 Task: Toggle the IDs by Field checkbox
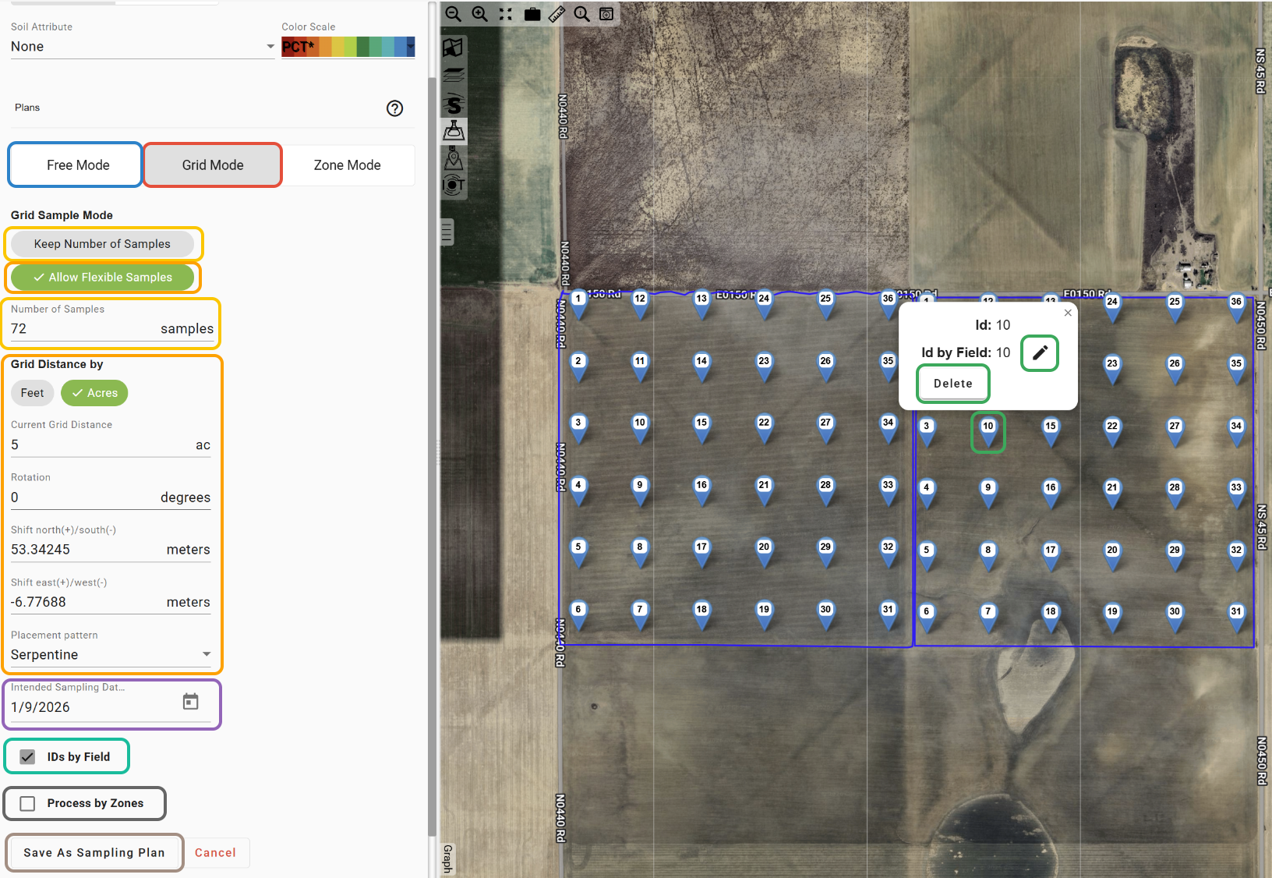(x=27, y=757)
